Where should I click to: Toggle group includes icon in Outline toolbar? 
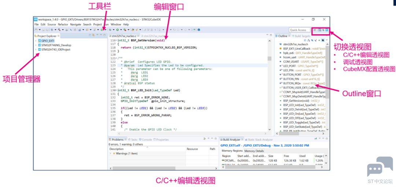point(323,40)
